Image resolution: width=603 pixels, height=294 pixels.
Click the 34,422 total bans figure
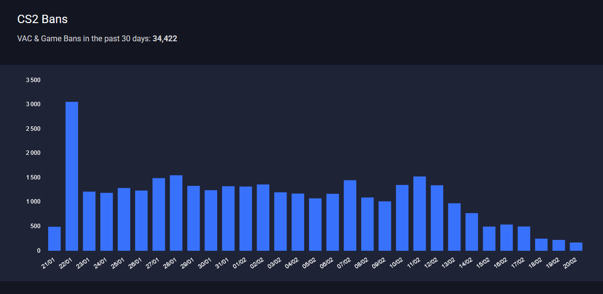165,39
